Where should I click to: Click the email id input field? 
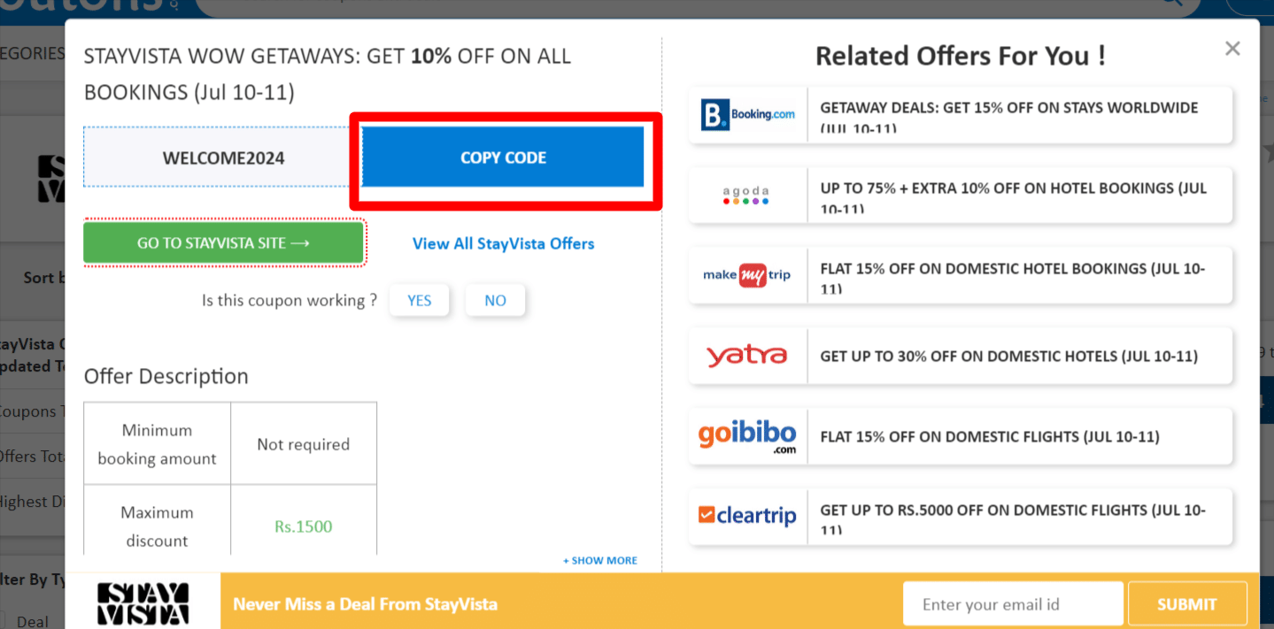click(x=1012, y=604)
